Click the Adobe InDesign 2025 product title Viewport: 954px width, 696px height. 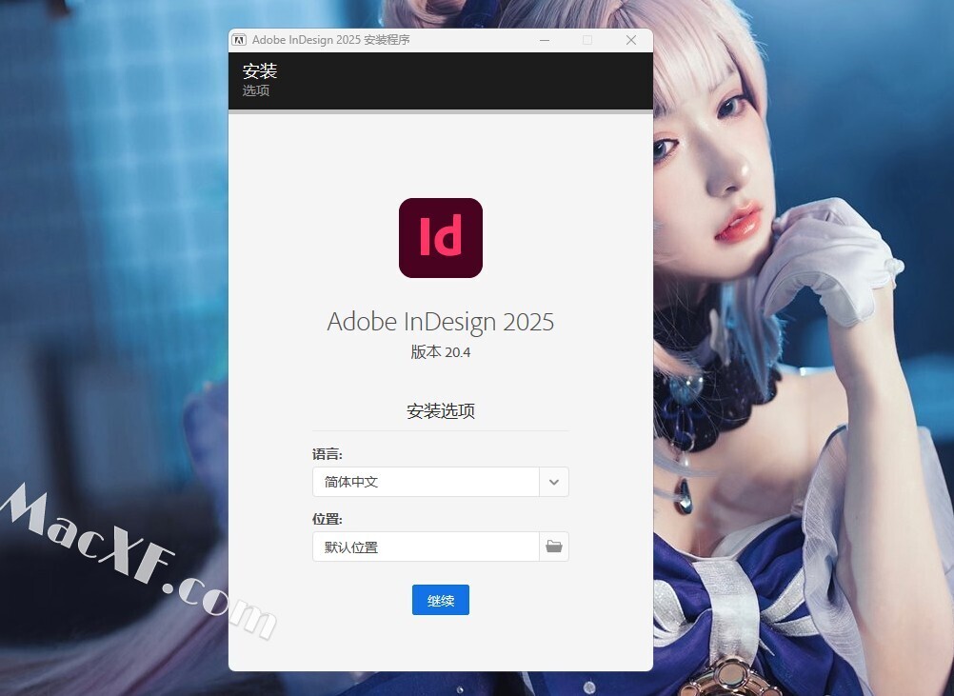pos(441,322)
